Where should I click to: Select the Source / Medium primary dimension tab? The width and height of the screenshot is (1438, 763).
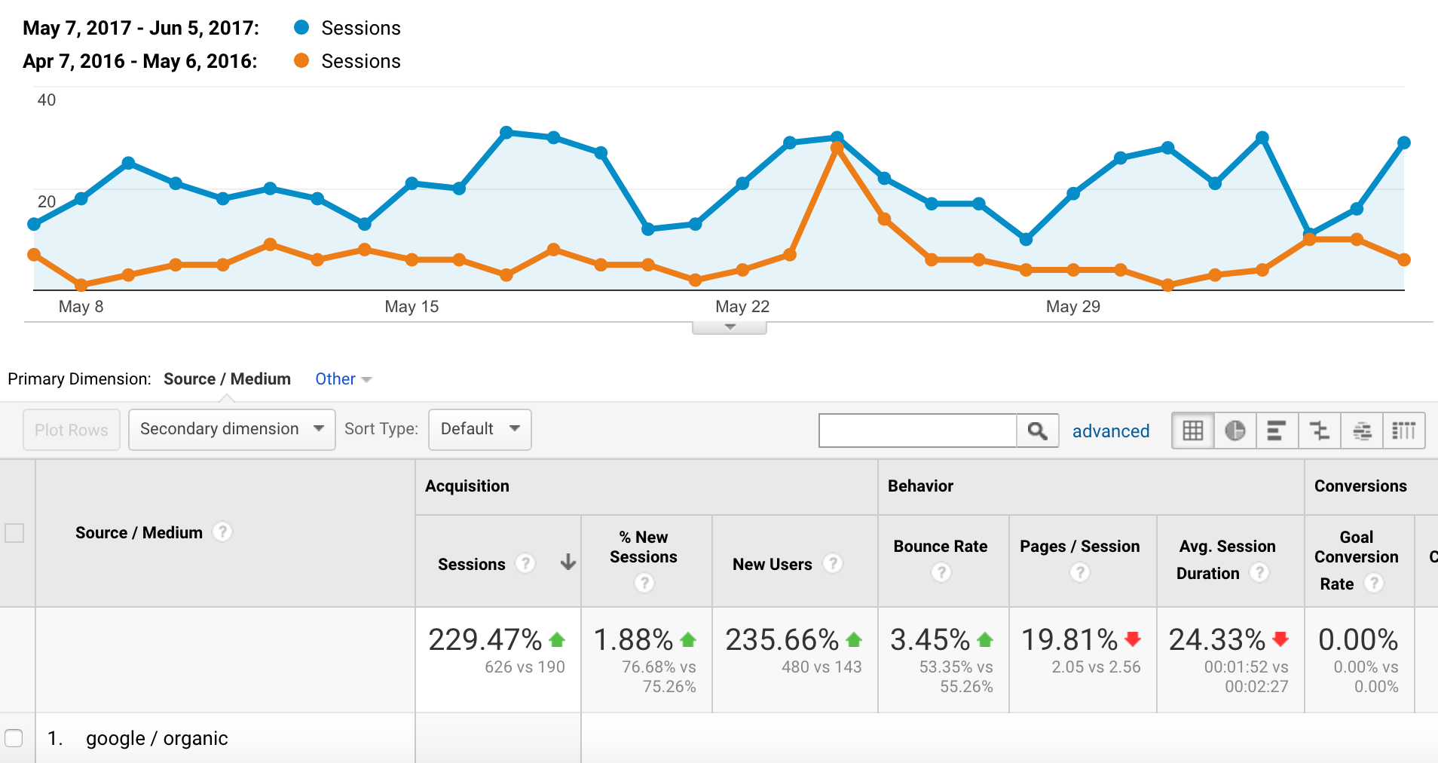pos(227,378)
